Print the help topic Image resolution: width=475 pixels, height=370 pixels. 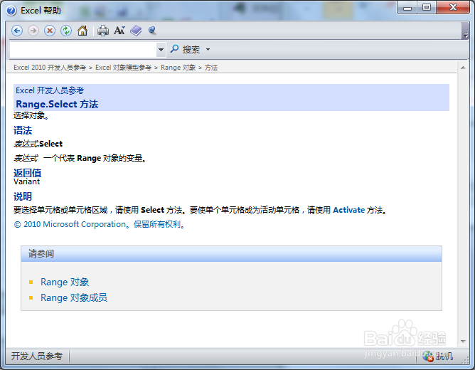pyautogui.click(x=103, y=31)
